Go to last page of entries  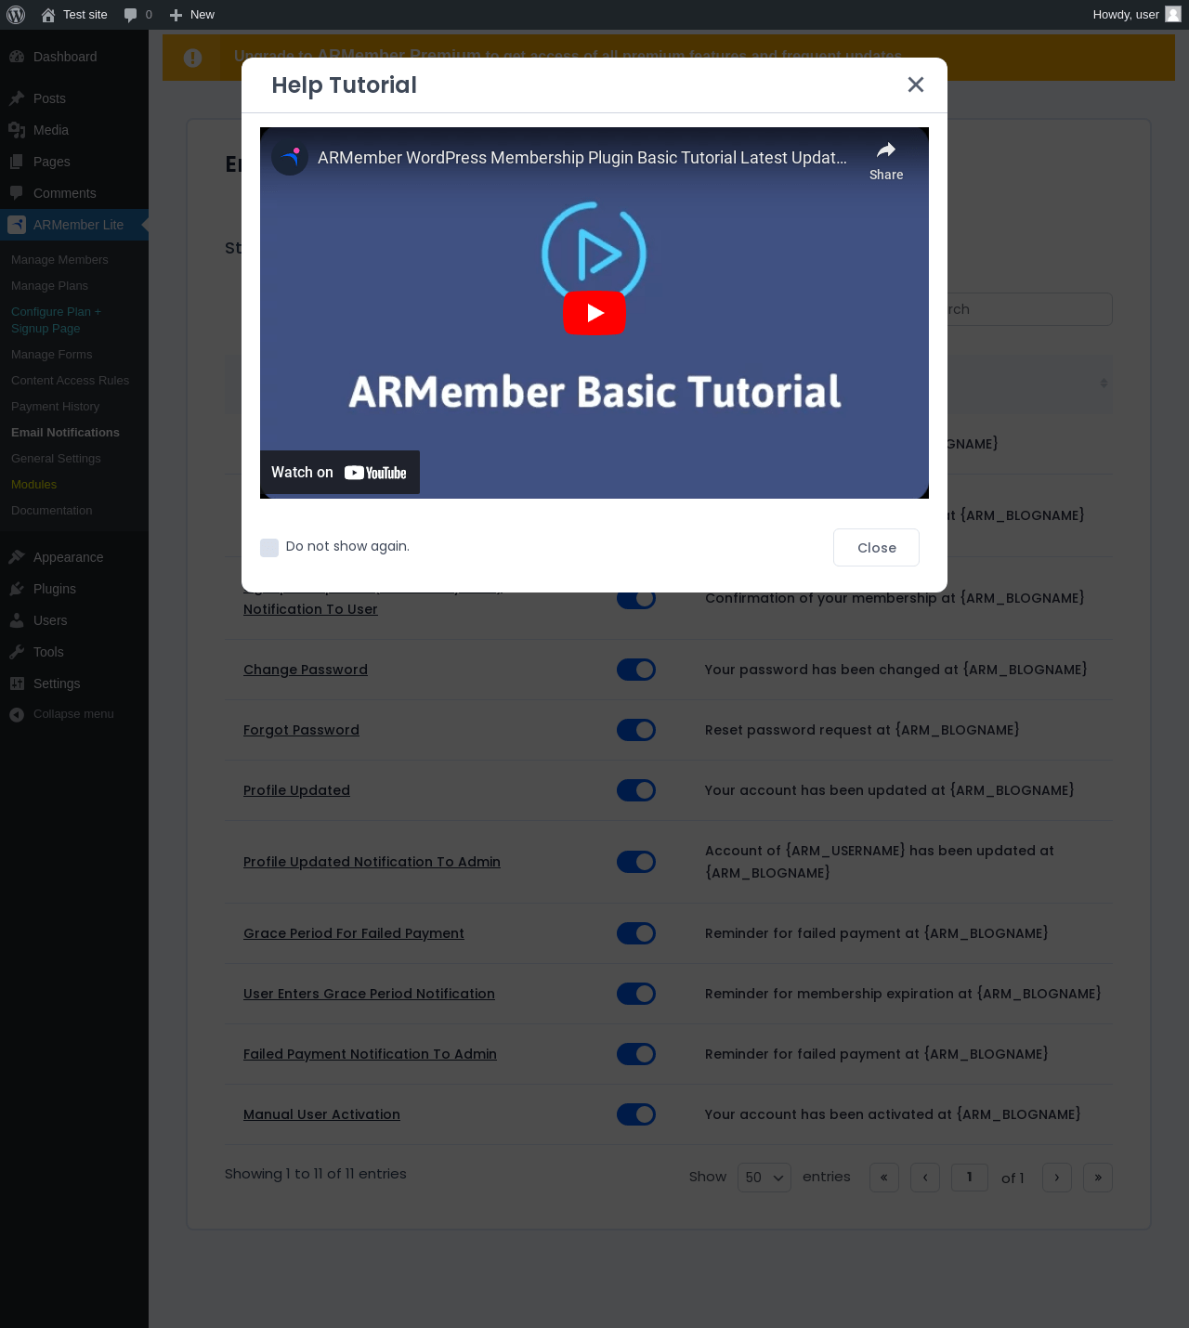tap(1098, 1178)
